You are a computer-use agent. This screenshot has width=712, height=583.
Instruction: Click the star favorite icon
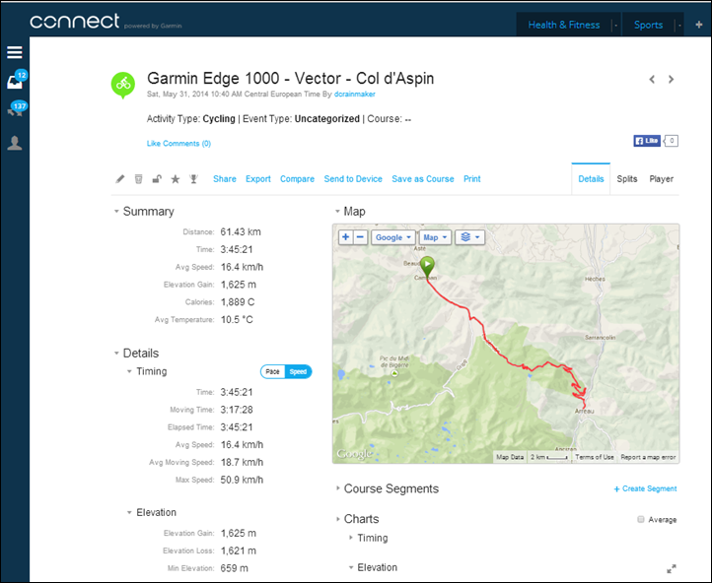pyautogui.click(x=176, y=179)
